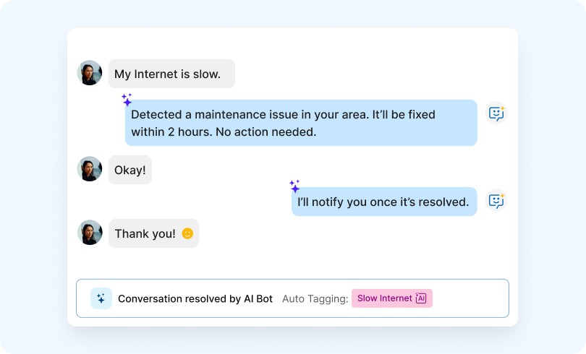The width and height of the screenshot is (586, 354).
Task: Click the user avatar next to "Okay!"
Action: pyautogui.click(x=90, y=169)
